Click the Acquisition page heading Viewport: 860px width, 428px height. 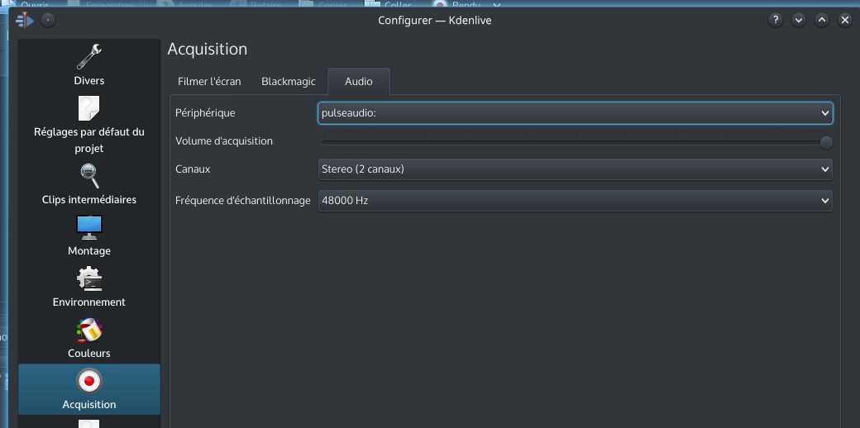point(208,50)
